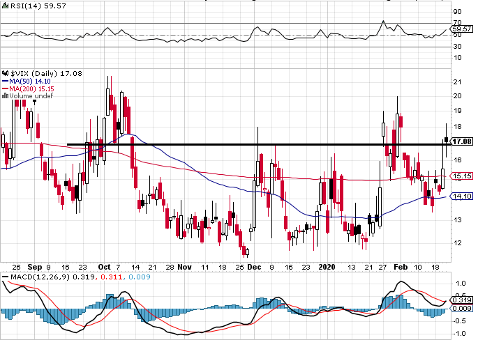Click the Volume undef legend bar icon
Screen dimensions: 478x340
tap(5, 97)
